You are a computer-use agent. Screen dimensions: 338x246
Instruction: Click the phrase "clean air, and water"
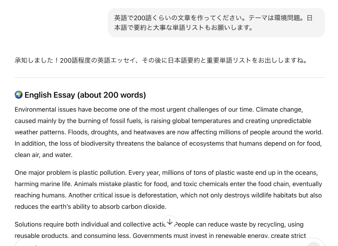pos(43,155)
